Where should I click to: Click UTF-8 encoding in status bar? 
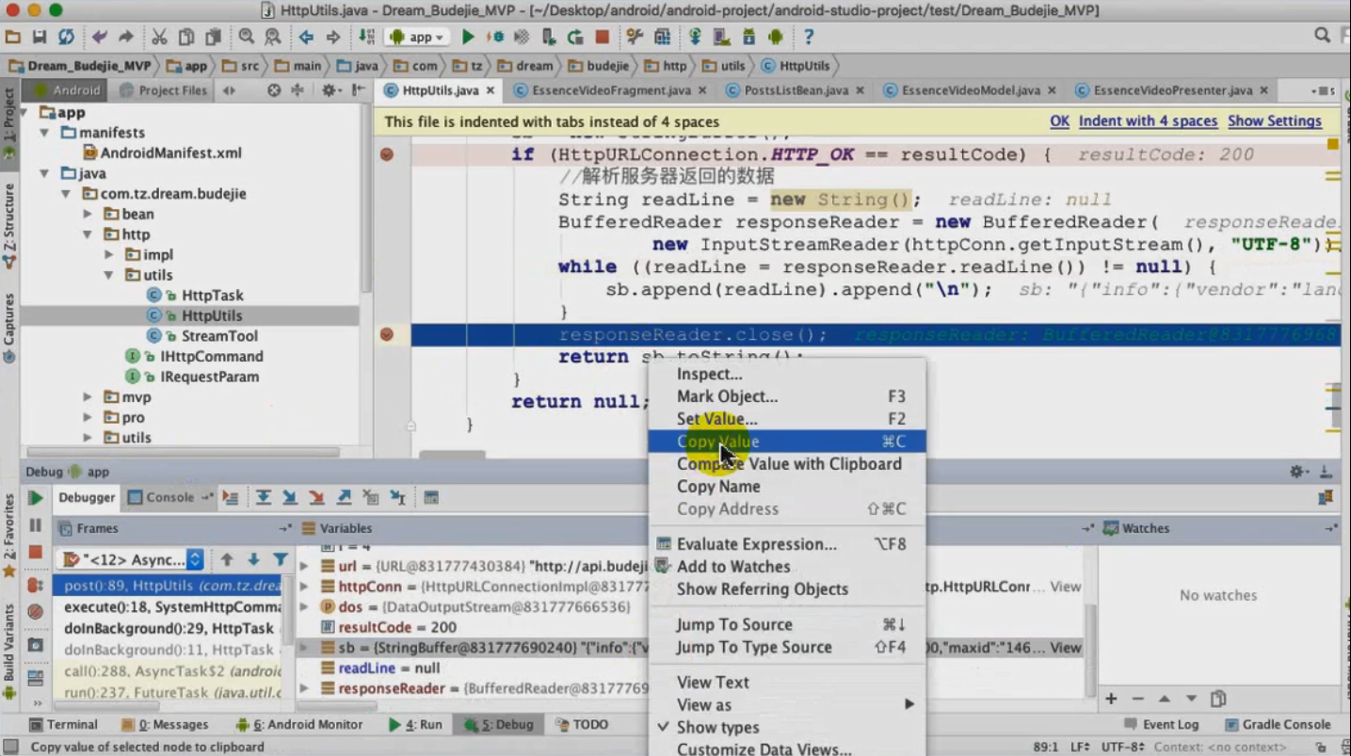point(1122,747)
